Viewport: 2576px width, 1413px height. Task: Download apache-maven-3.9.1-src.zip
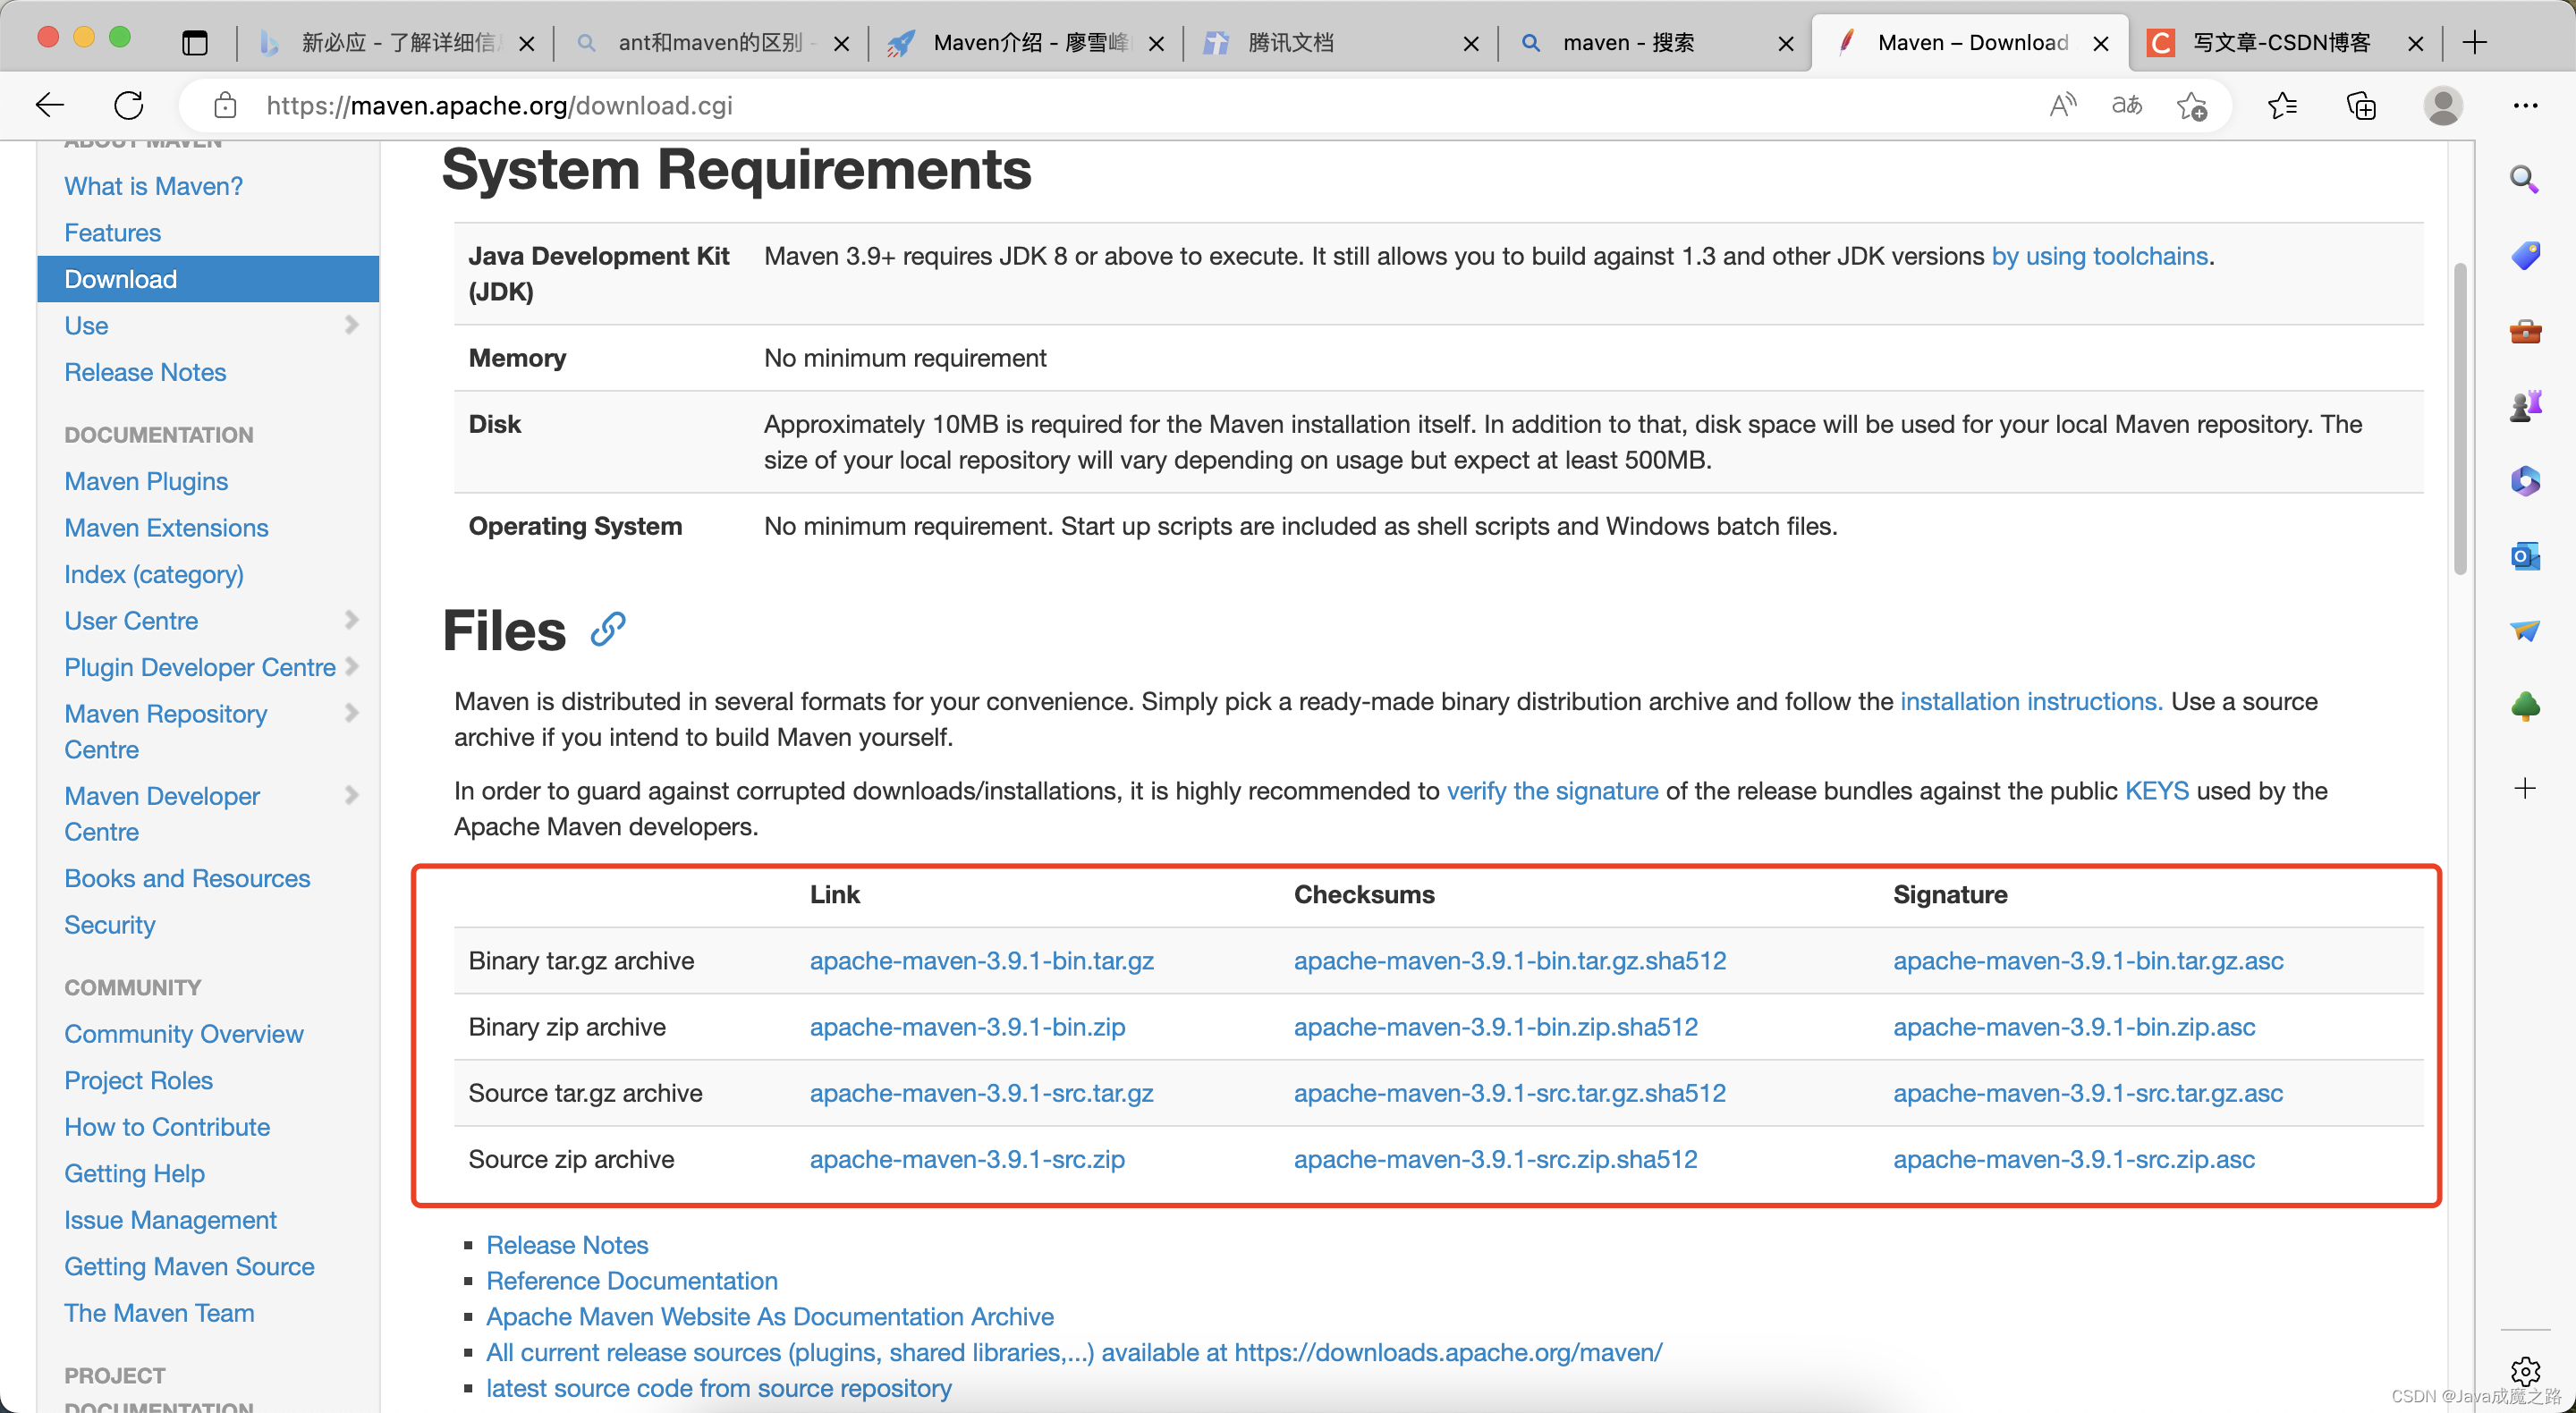[x=967, y=1159]
